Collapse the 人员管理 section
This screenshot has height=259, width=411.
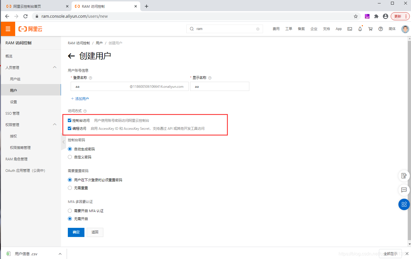tap(55, 67)
